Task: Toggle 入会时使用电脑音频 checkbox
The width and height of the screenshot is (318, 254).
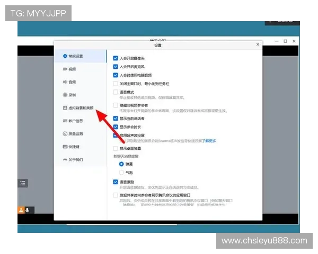Action: click(116, 75)
